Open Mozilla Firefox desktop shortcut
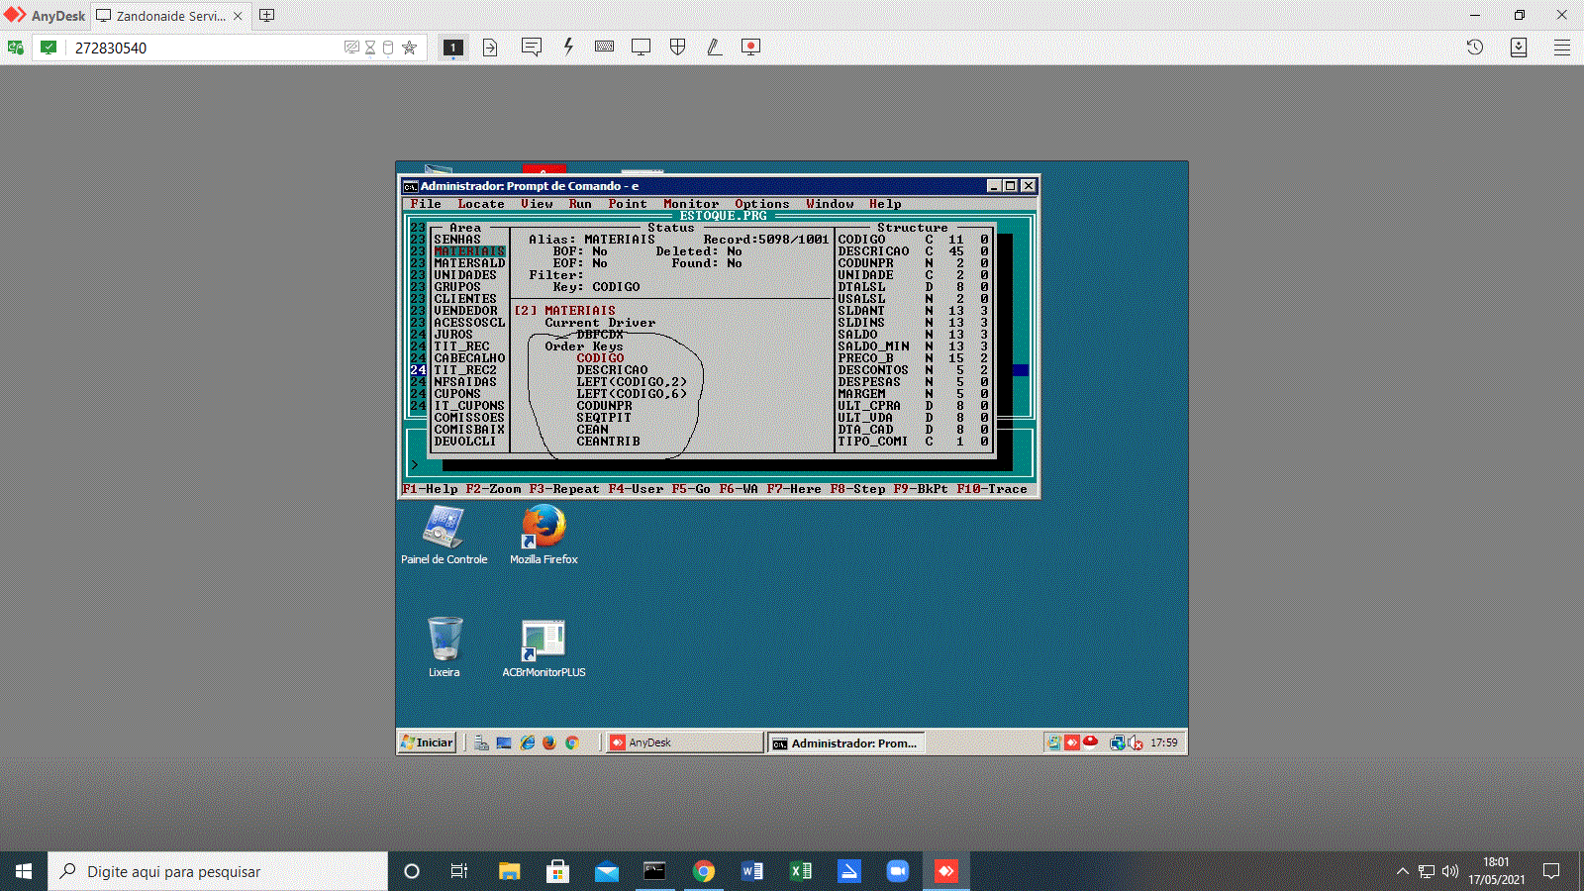This screenshot has height=891, width=1584. pos(544,535)
